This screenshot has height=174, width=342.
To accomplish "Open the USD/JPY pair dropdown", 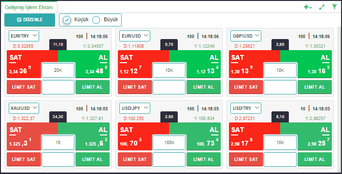I will point(135,108).
